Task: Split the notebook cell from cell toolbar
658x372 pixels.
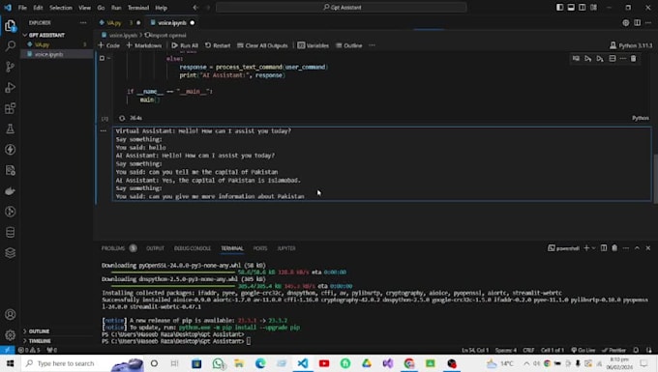Action: pos(613,59)
